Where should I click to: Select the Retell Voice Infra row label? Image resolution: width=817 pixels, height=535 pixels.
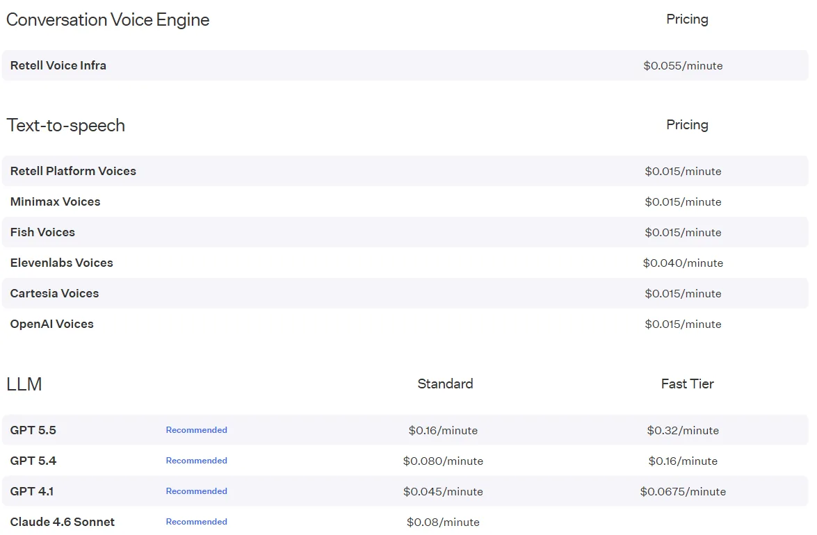point(58,65)
